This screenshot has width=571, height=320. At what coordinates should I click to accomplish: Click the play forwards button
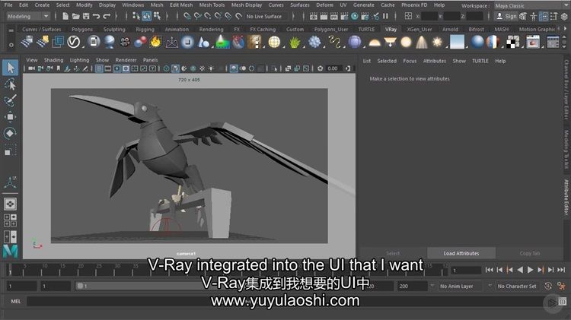point(530,270)
